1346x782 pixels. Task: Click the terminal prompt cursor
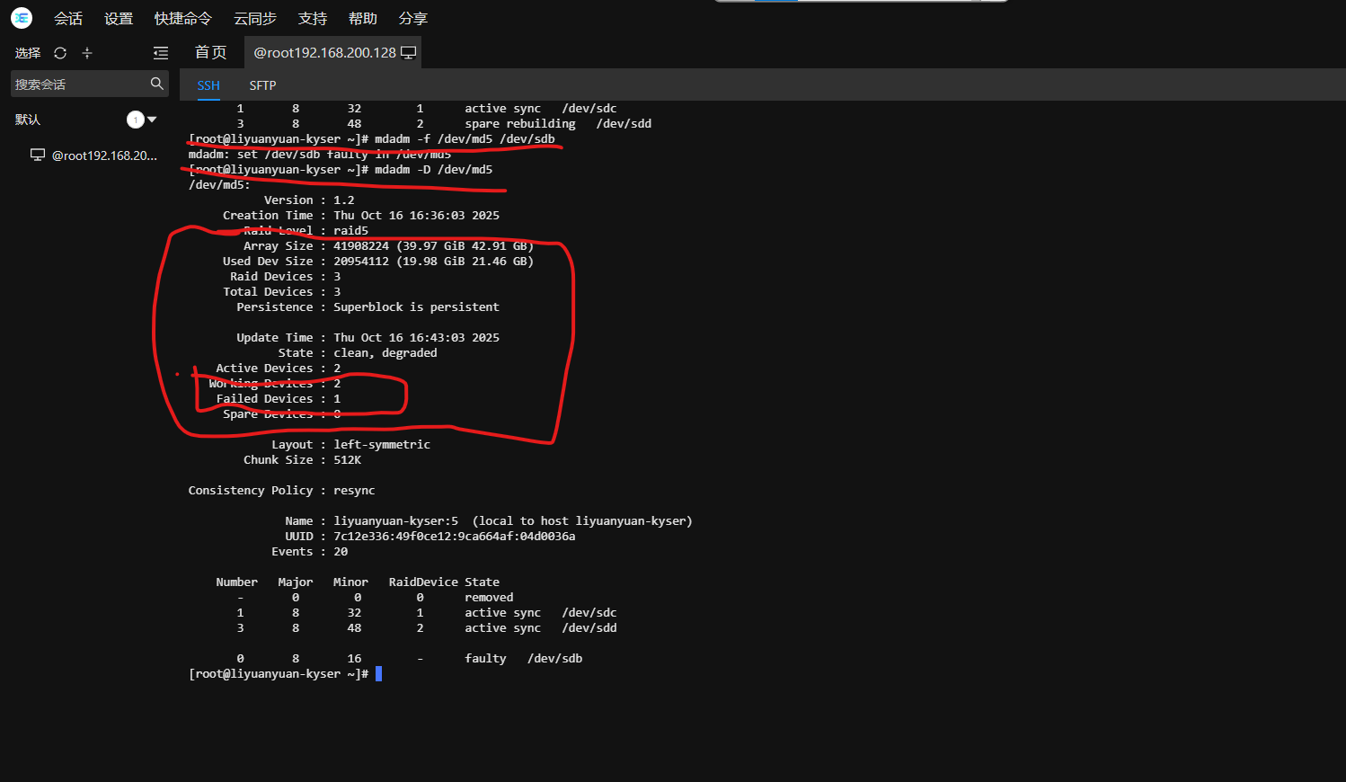tap(379, 673)
